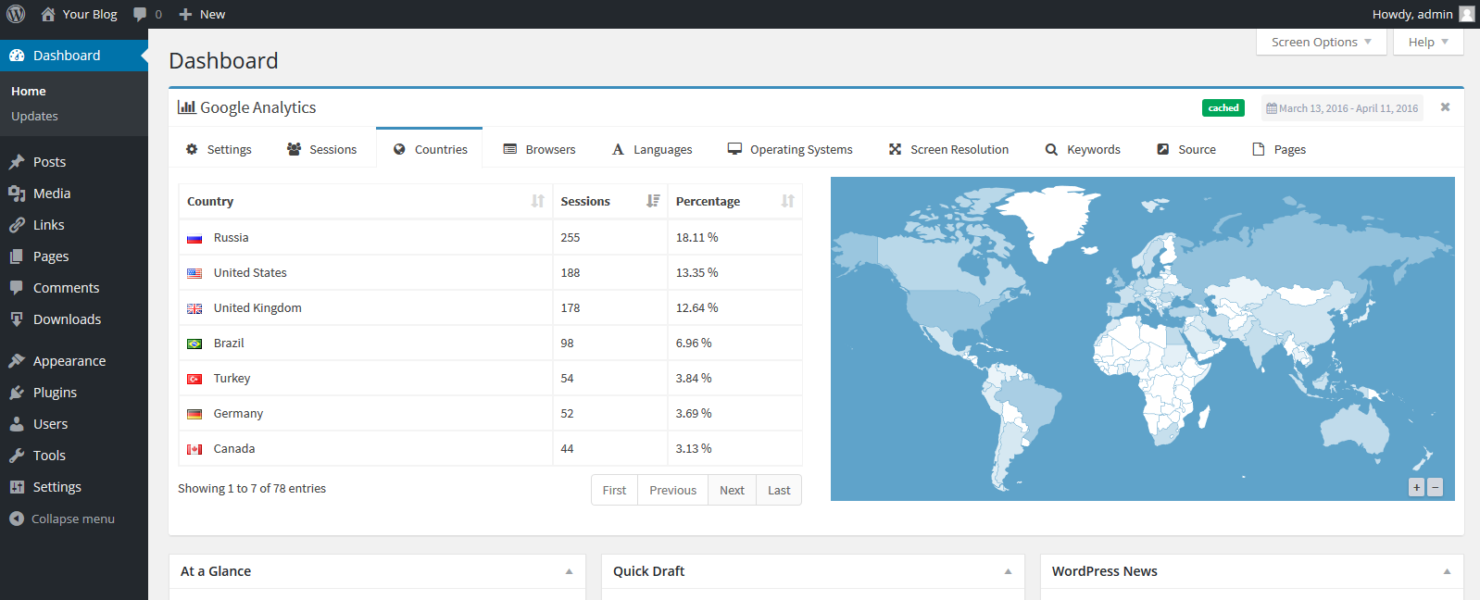The height and width of the screenshot is (600, 1480).
Task: Switch to the analytics Pages tab
Action: click(x=1279, y=149)
